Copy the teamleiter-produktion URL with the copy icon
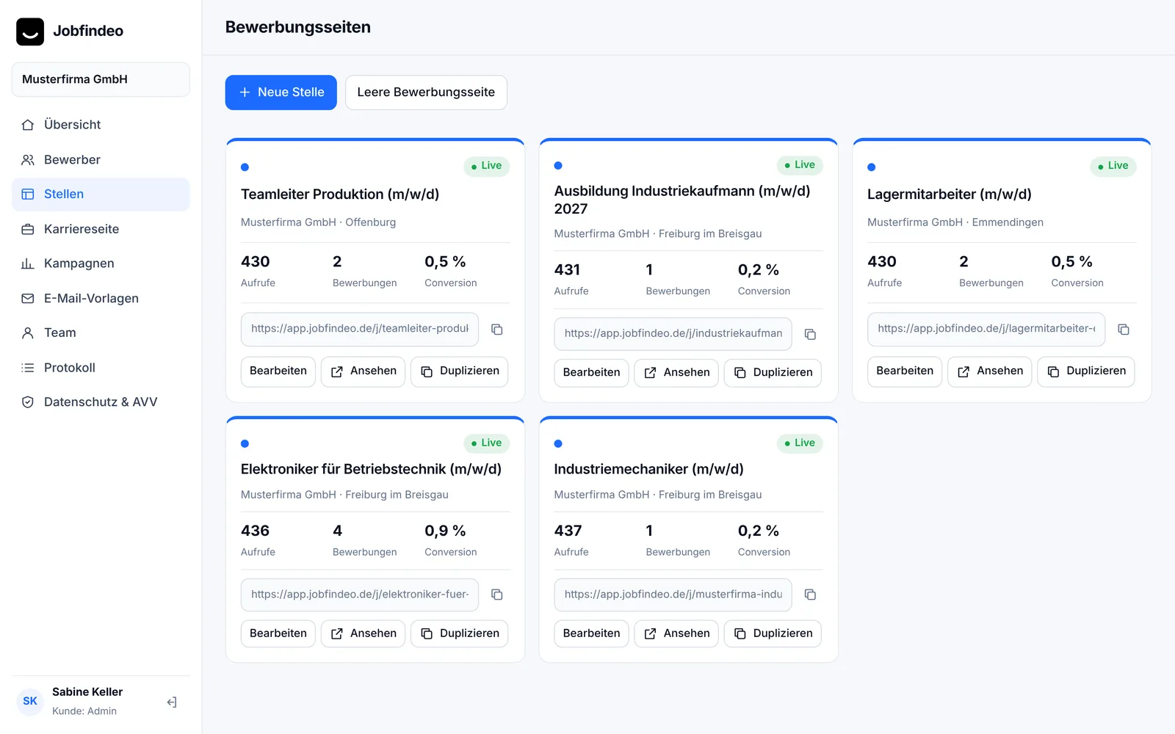This screenshot has width=1175, height=734. [x=497, y=330]
